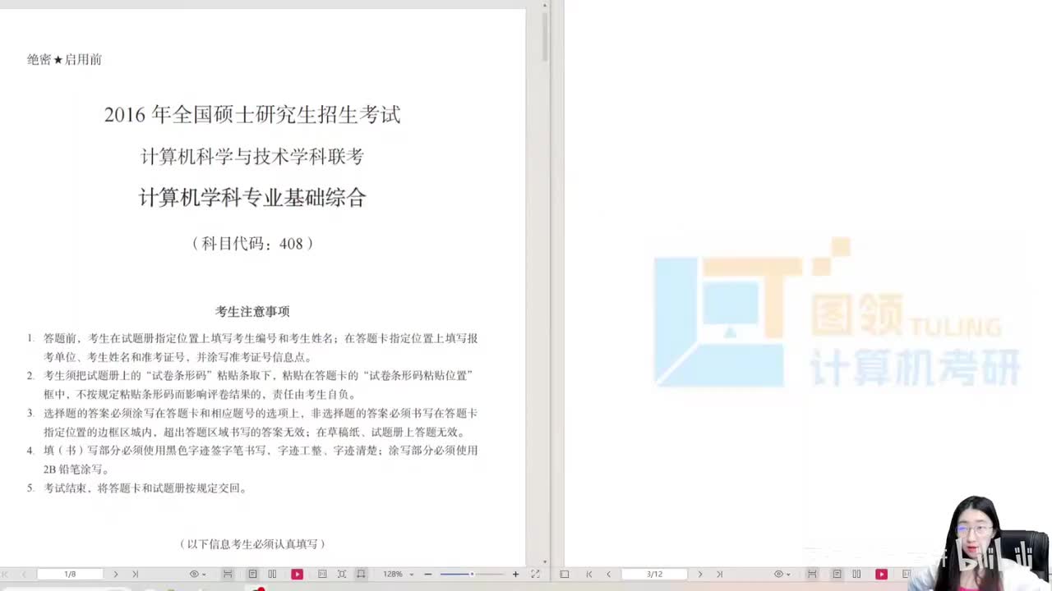Image resolution: width=1052 pixels, height=591 pixels.
Task: Start slideshow with red play button in left viewer
Action: point(297,575)
